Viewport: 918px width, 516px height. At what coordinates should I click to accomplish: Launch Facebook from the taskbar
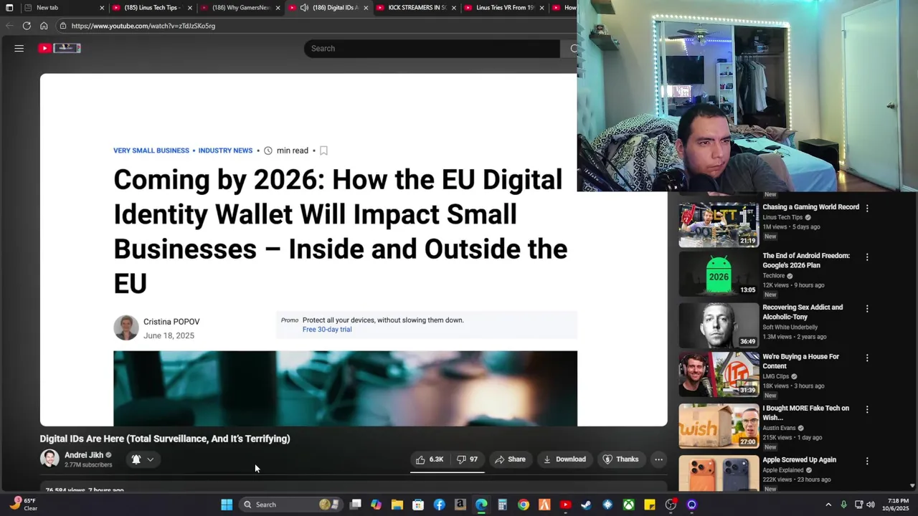(439, 505)
